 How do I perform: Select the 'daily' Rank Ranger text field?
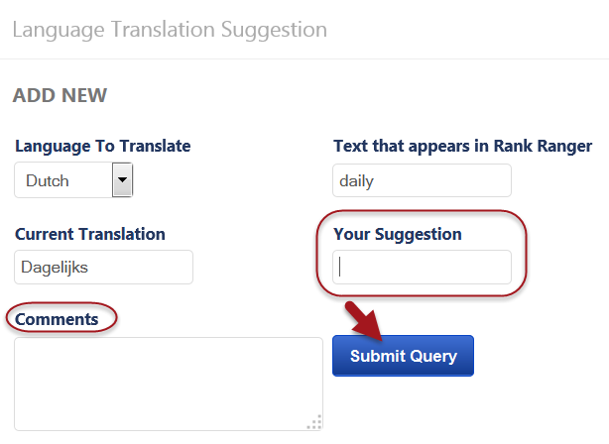[x=422, y=180]
